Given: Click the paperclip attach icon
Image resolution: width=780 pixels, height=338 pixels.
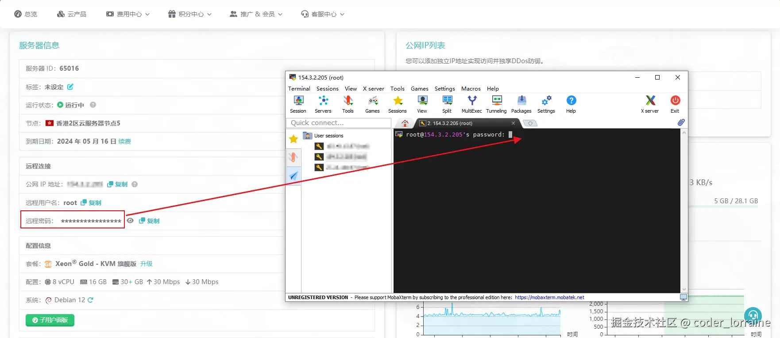Looking at the screenshot, I should (681, 122).
